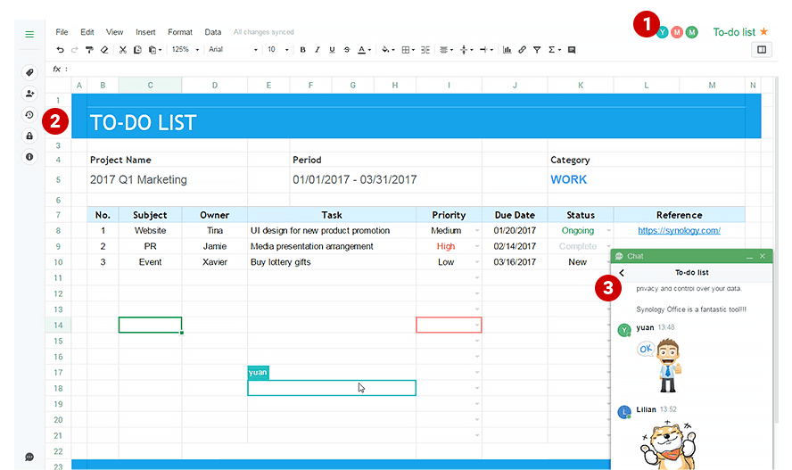Screen dimensions: 792x470
Task: Click the 'WORK' category cell
Action: click(x=646, y=180)
